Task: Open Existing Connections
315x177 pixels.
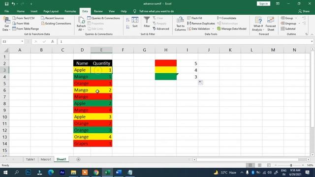Action: click(x=56, y=24)
